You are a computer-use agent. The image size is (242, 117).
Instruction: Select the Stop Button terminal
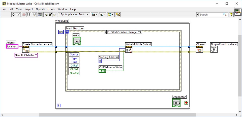tap(176, 103)
